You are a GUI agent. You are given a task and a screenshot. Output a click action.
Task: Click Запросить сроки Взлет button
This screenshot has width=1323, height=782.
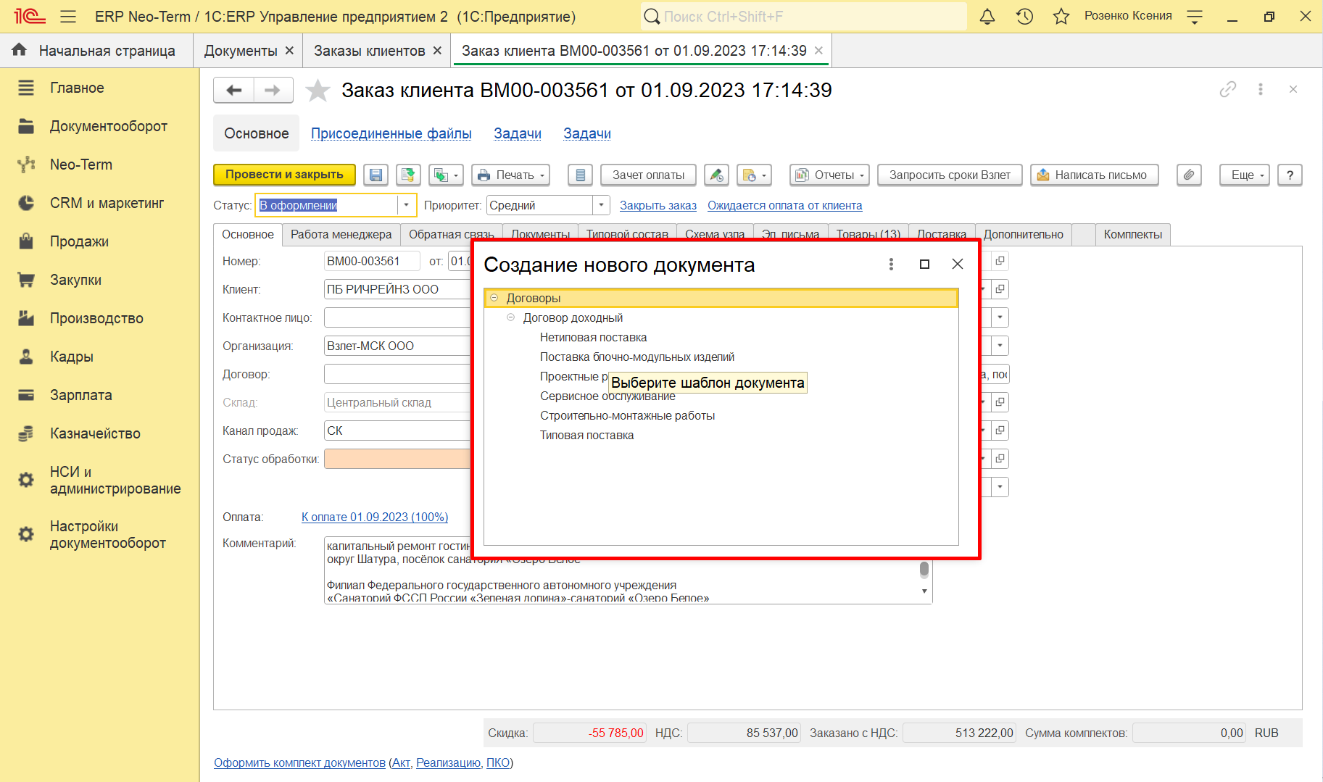click(950, 175)
